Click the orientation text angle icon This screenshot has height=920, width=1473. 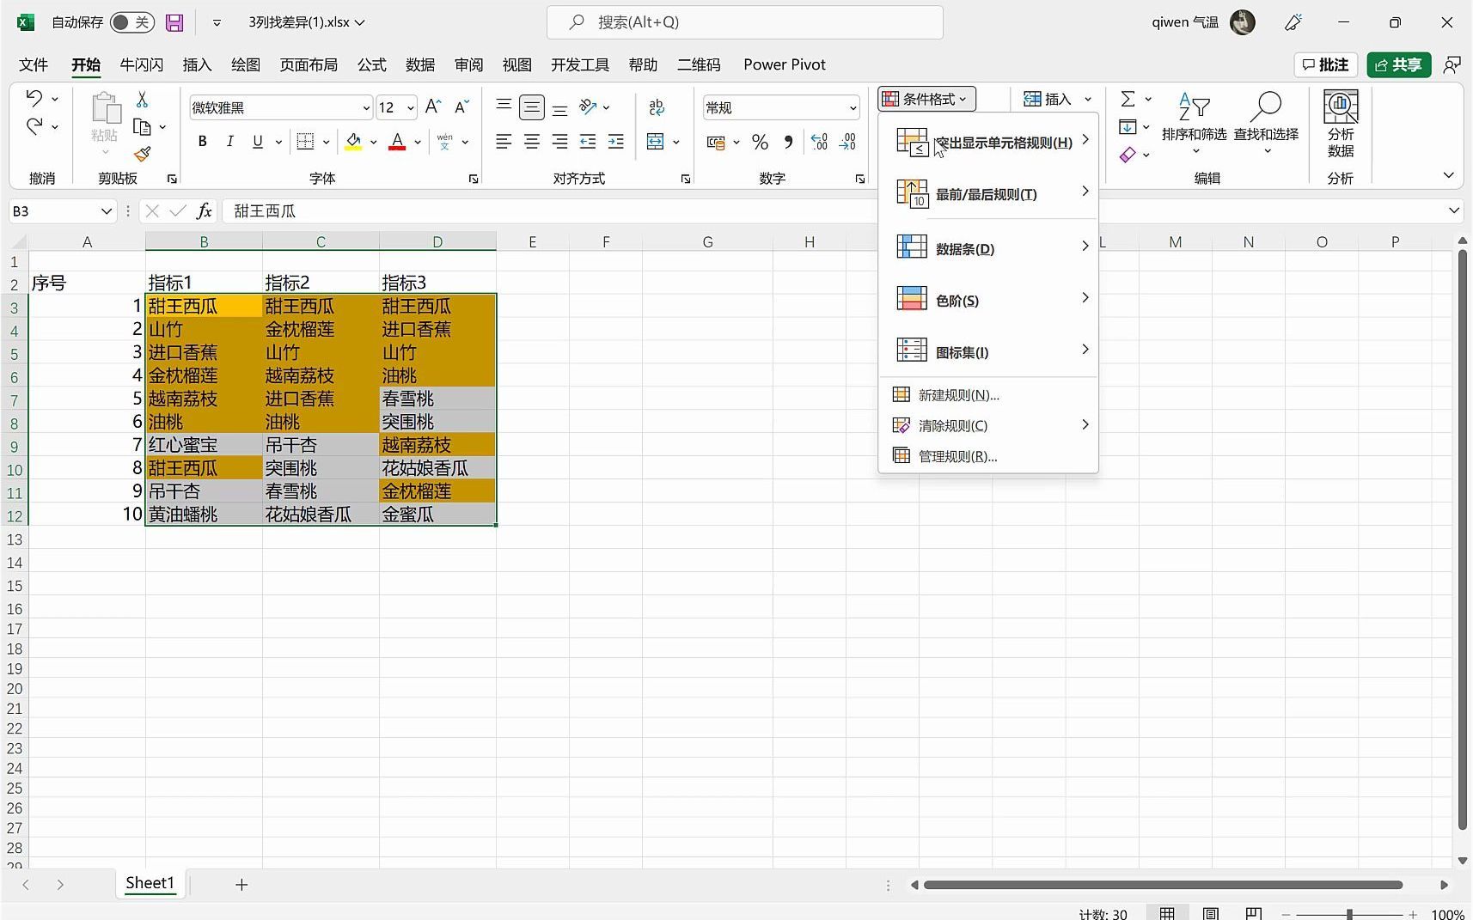pyautogui.click(x=589, y=107)
